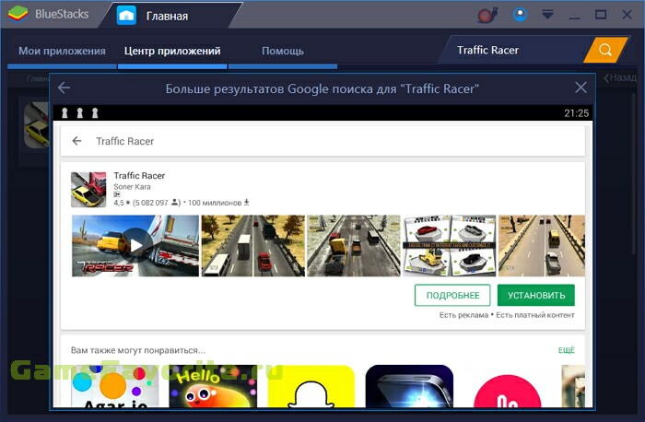Open the snowy road screenshot thumbnail
The image size is (645, 422).
pos(353,245)
